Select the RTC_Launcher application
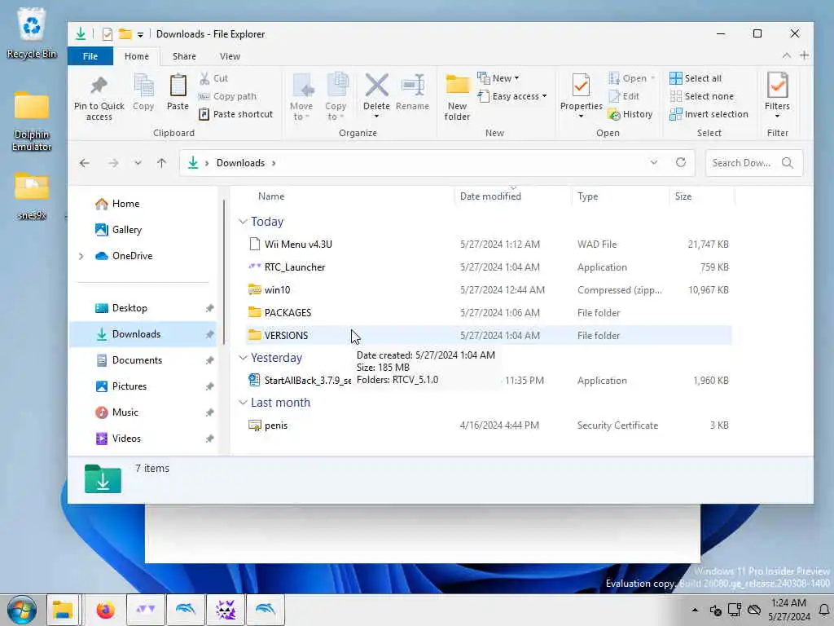Screen dimensions: 834x626 tap(489, 267)
